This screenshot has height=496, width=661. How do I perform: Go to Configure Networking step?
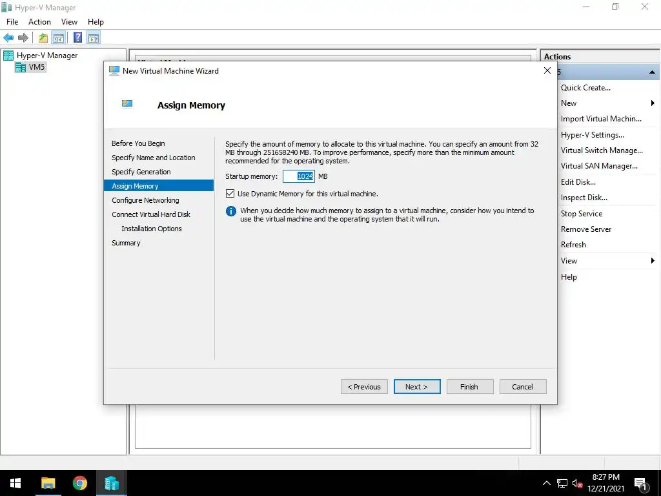[145, 200]
